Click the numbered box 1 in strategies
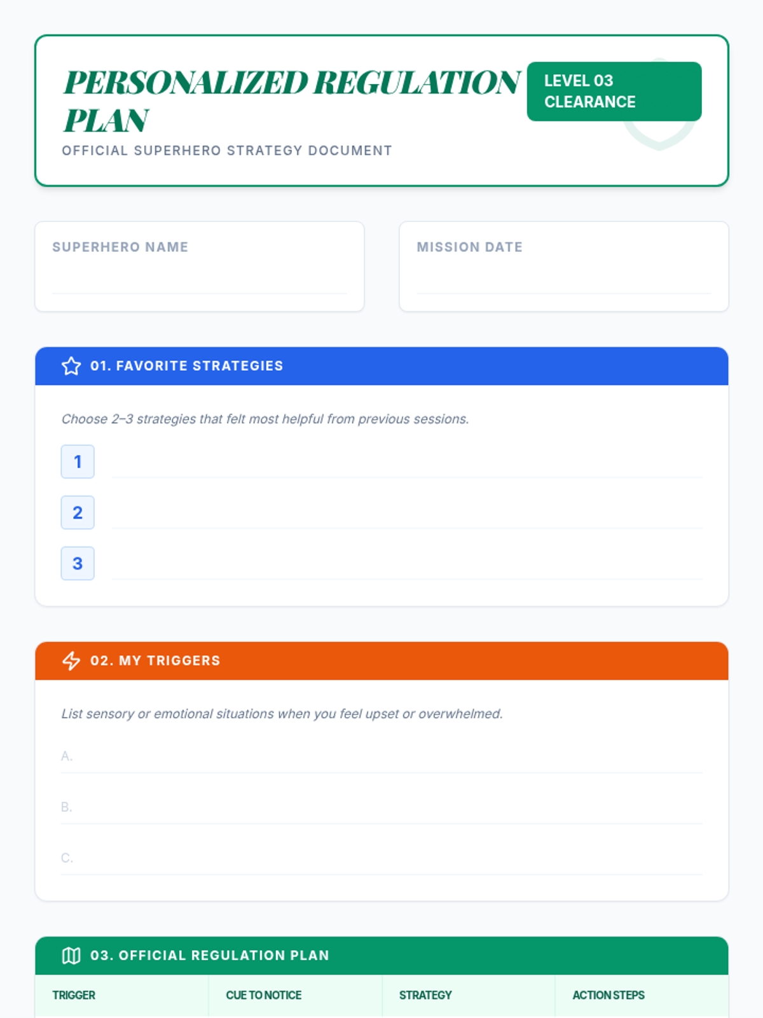This screenshot has width=763, height=1018. click(78, 461)
